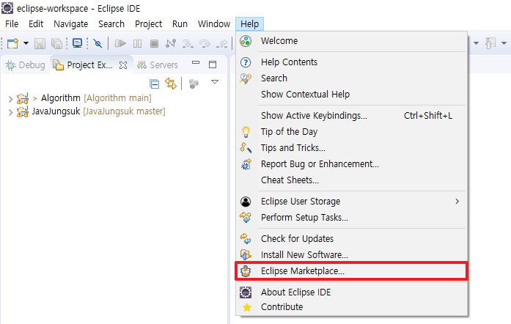Screen dimensions: 511x324
Task: Open the New wizard toolbar icon
Action: [x=12, y=43]
